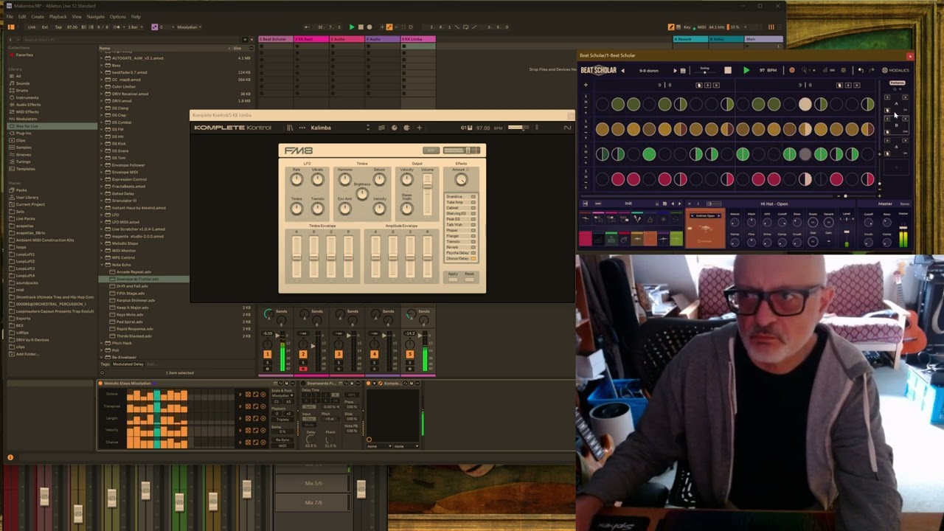Click the automation arm icon in Ableton transport
This screenshot has width=944, height=531.
click(389, 27)
